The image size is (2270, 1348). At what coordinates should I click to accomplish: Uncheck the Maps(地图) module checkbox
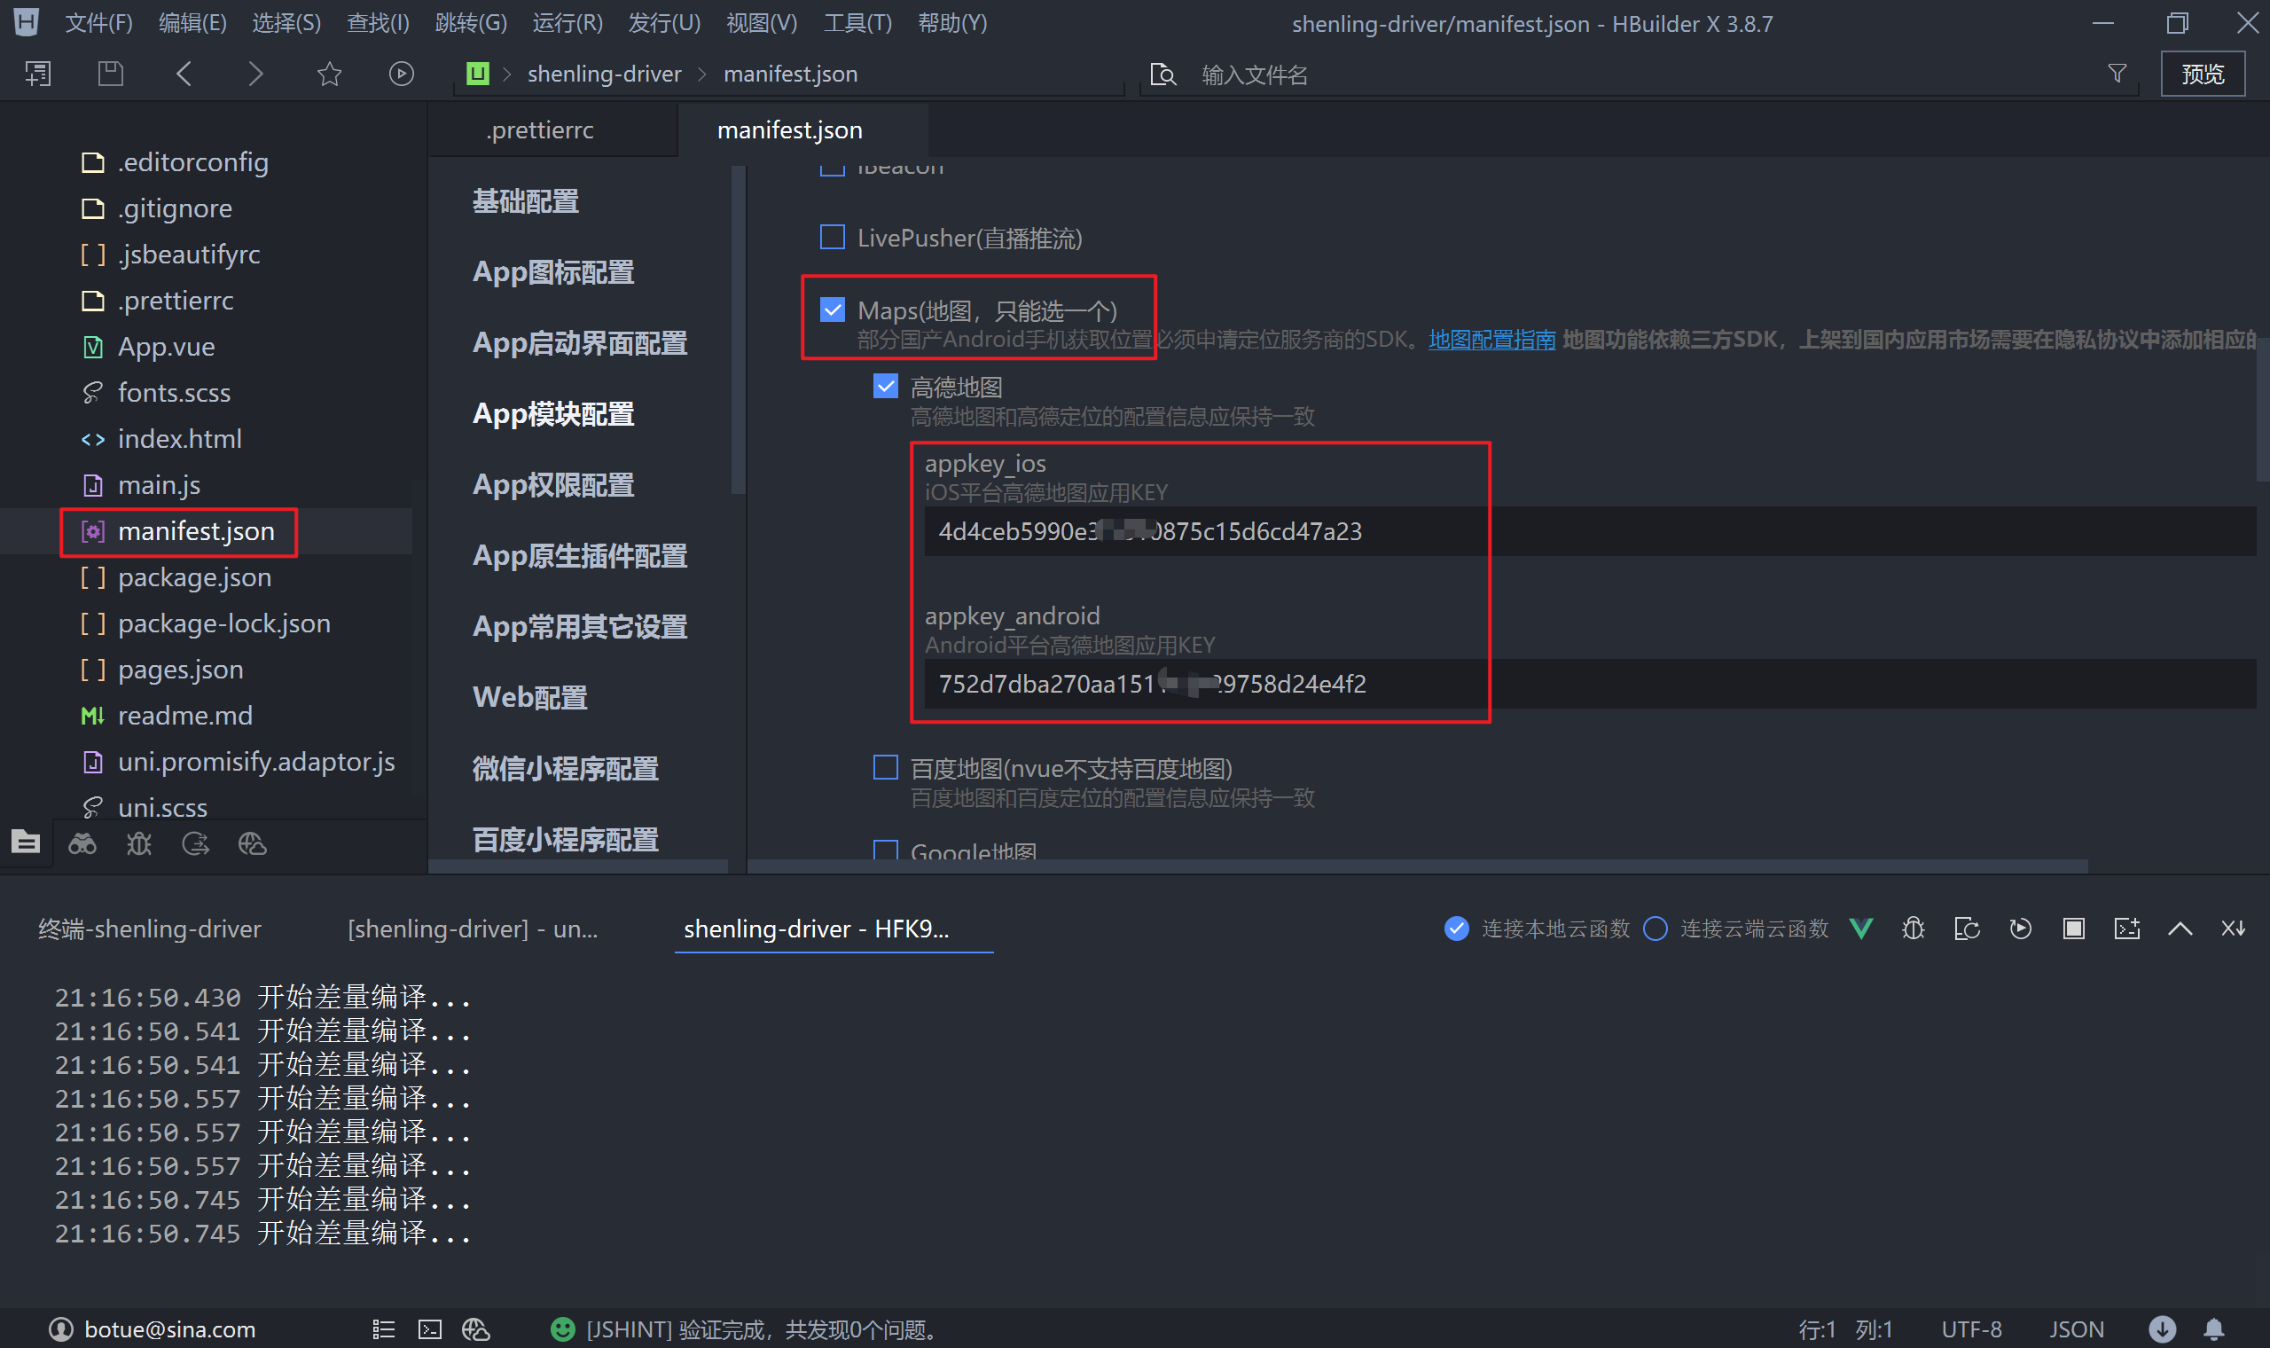click(832, 310)
